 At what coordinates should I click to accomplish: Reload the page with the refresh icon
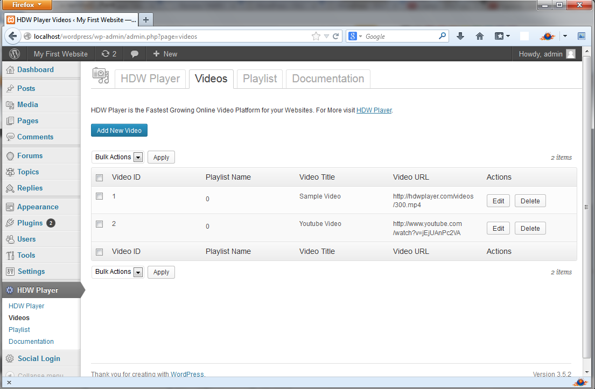335,37
